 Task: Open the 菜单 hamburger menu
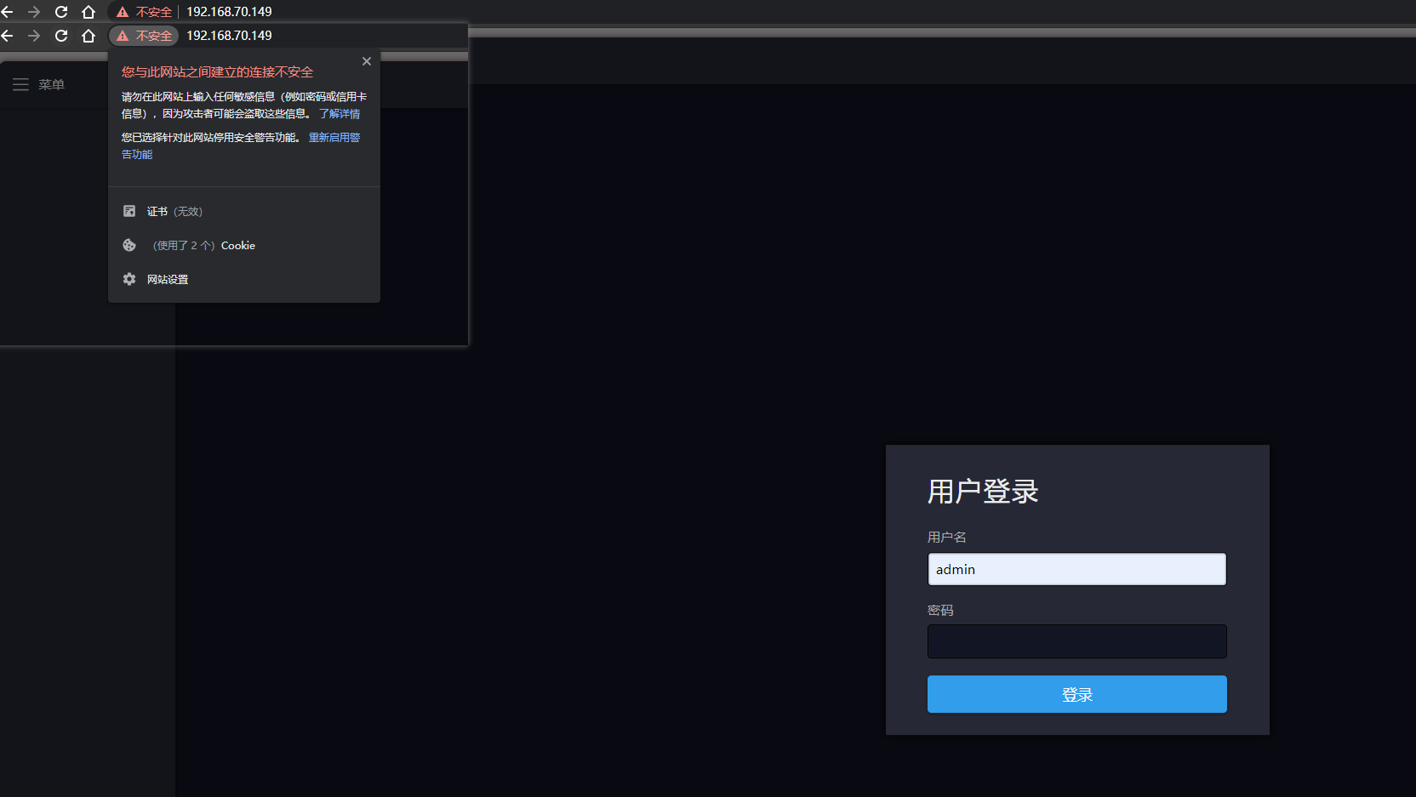coord(20,84)
